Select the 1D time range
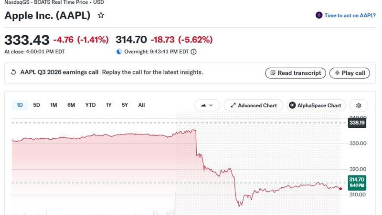Image resolution: width=382 pixels, height=215 pixels. (20, 105)
